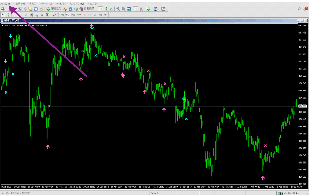Switch the chart to H1 timeframe
This screenshot has height=195, width=309.
pos(84,15)
